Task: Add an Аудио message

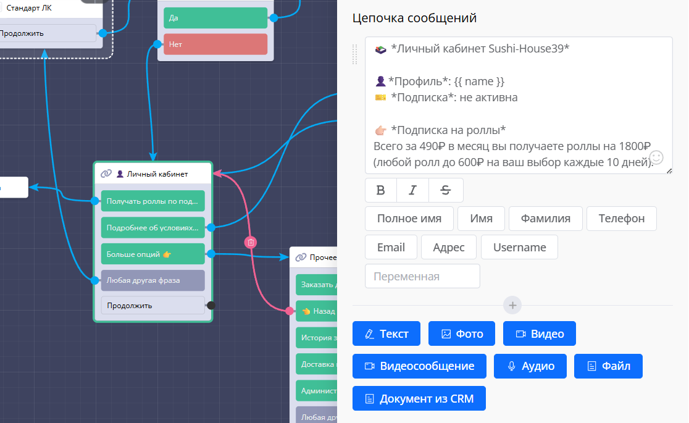Action: point(530,366)
